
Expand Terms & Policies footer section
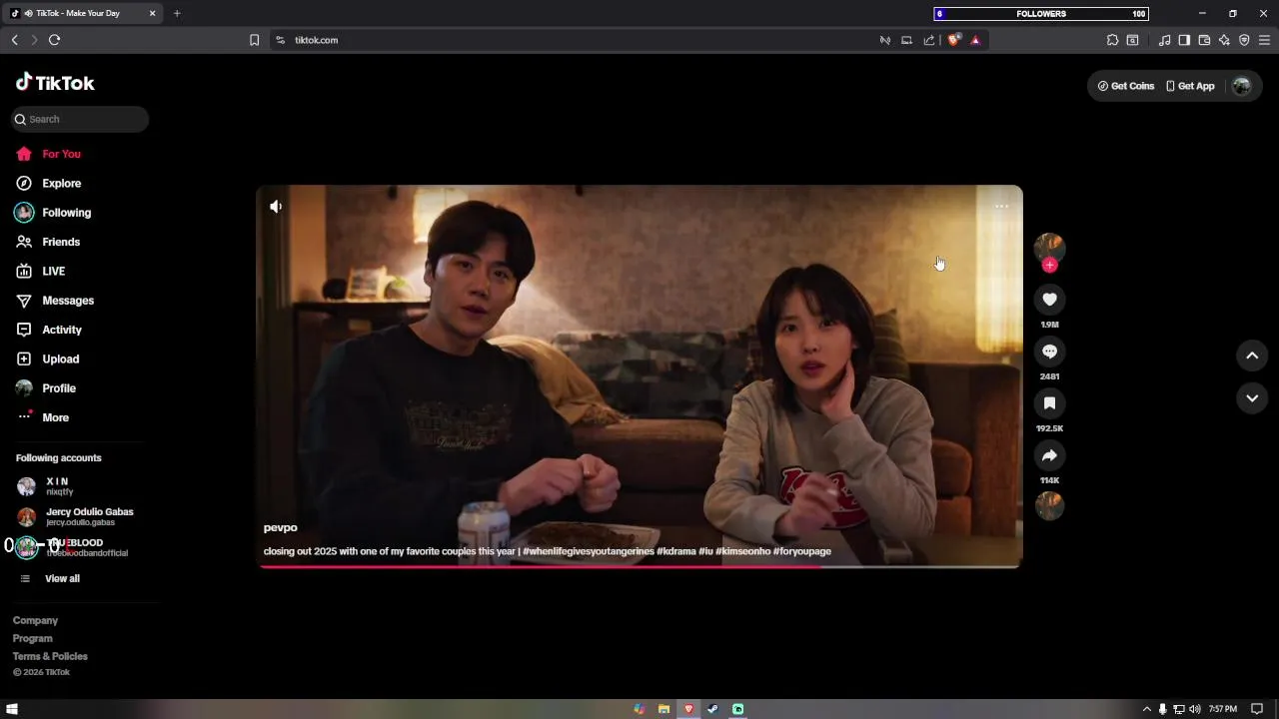click(50, 657)
